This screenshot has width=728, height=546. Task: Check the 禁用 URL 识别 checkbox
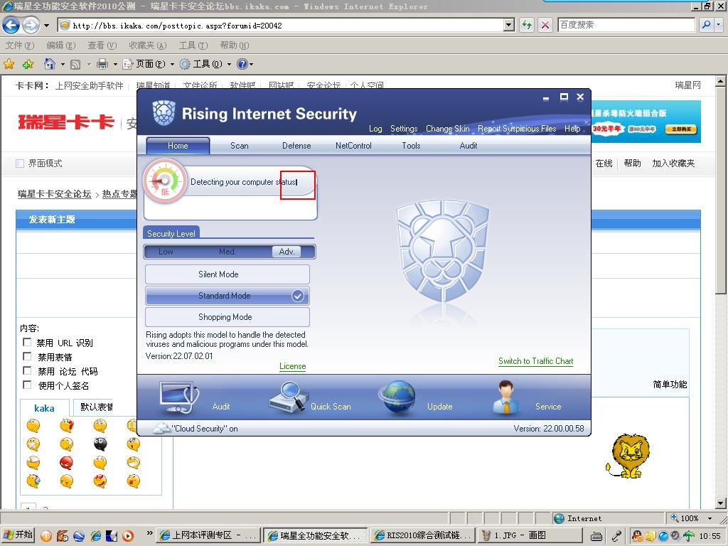point(27,342)
